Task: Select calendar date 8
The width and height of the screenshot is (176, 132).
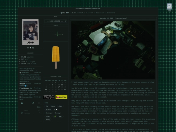Action: [x=52, y=85]
